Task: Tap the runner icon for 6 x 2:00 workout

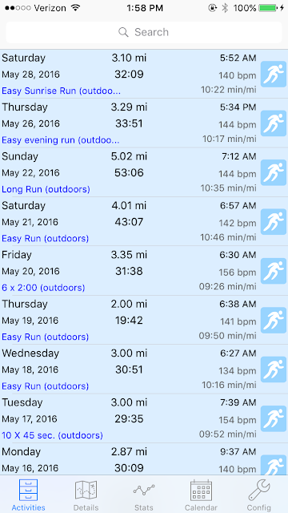Action: click(274, 271)
